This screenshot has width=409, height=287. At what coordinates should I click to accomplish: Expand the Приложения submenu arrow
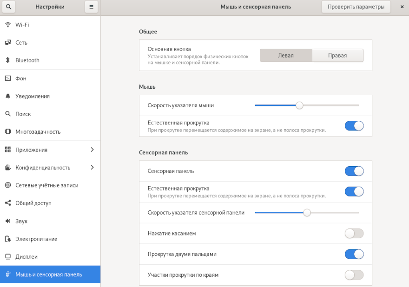(92, 150)
